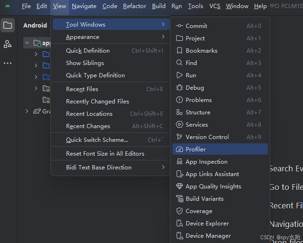The height and width of the screenshot is (243, 303).
Task: Open Bidi Text Base Direction submenu arrow
Action: (x=163, y=167)
